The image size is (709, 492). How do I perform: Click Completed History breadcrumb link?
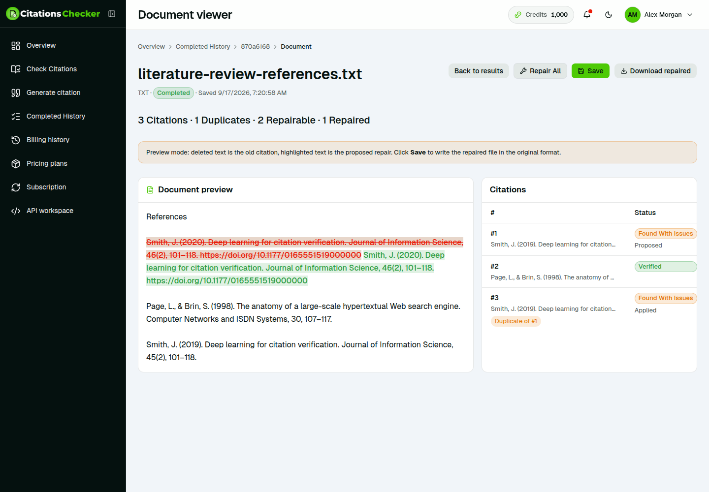click(x=203, y=47)
